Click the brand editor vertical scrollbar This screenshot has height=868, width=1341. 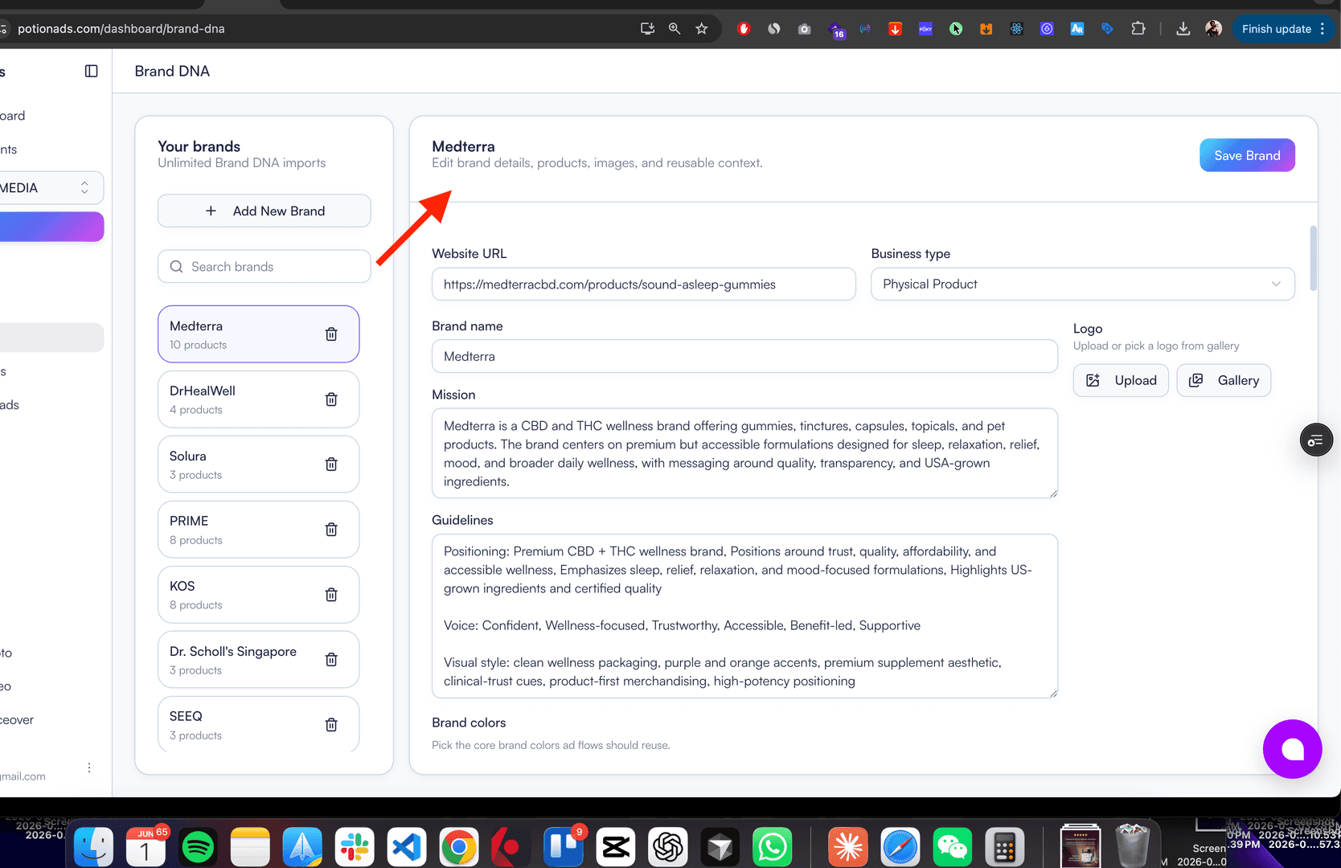click(1314, 258)
